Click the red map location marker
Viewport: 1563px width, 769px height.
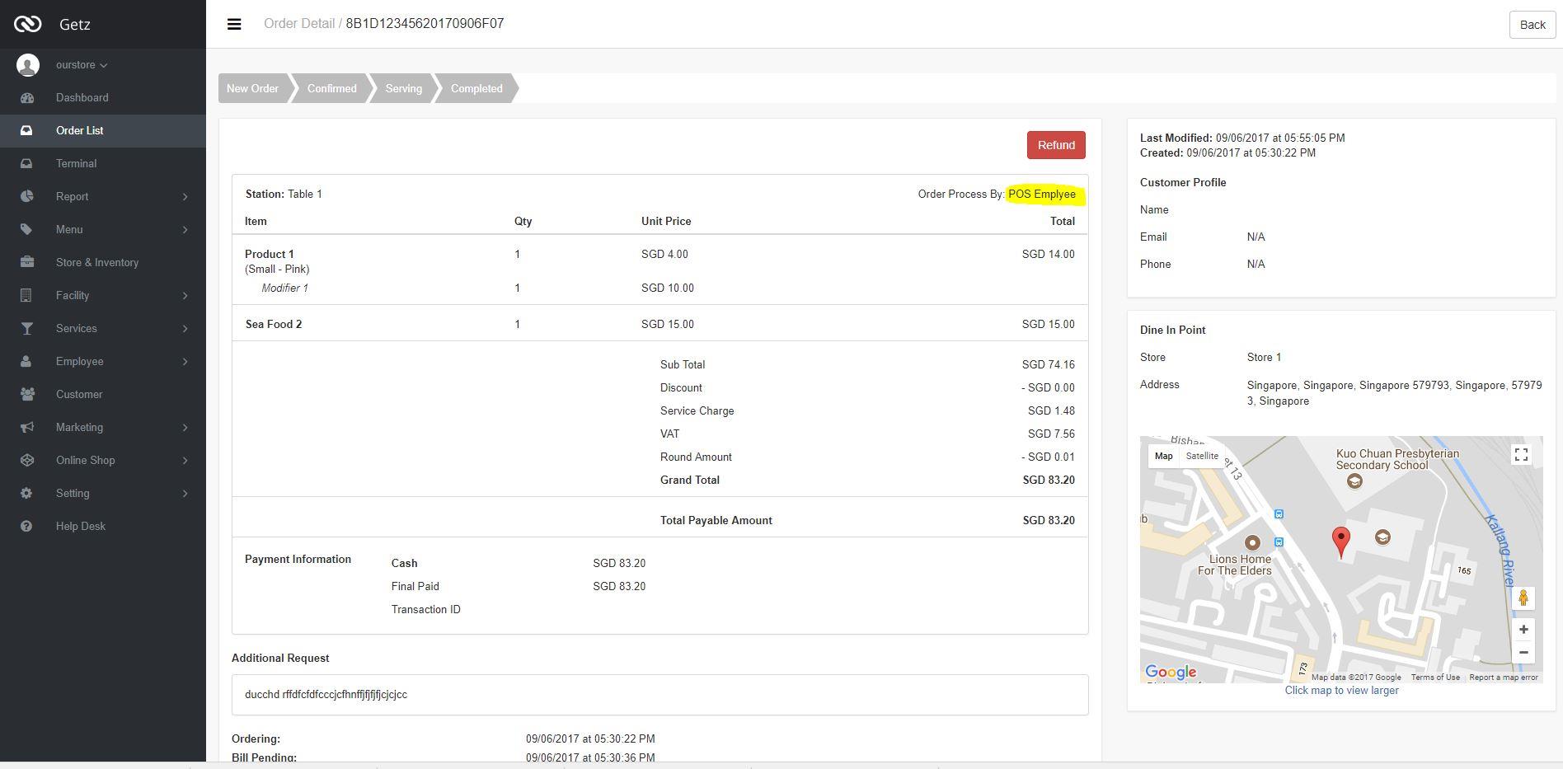point(1341,542)
